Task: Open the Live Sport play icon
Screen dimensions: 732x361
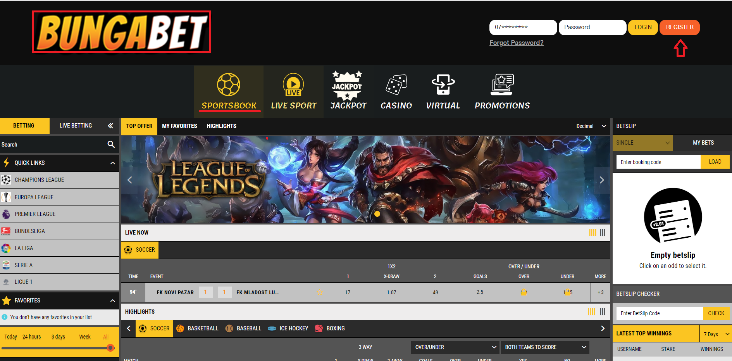Action: tap(293, 85)
